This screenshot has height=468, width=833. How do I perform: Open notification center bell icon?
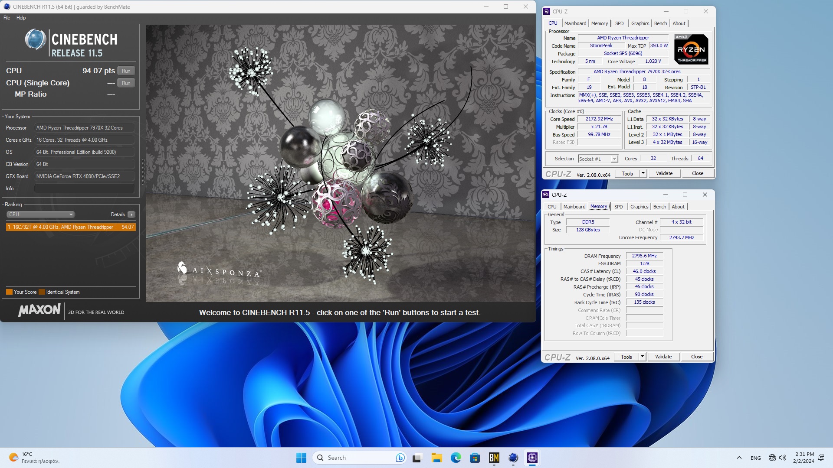[x=821, y=458]
